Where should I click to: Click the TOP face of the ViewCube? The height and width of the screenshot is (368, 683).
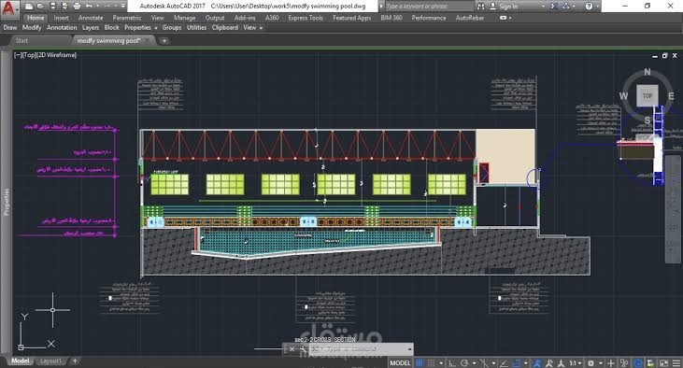(647, 96)
